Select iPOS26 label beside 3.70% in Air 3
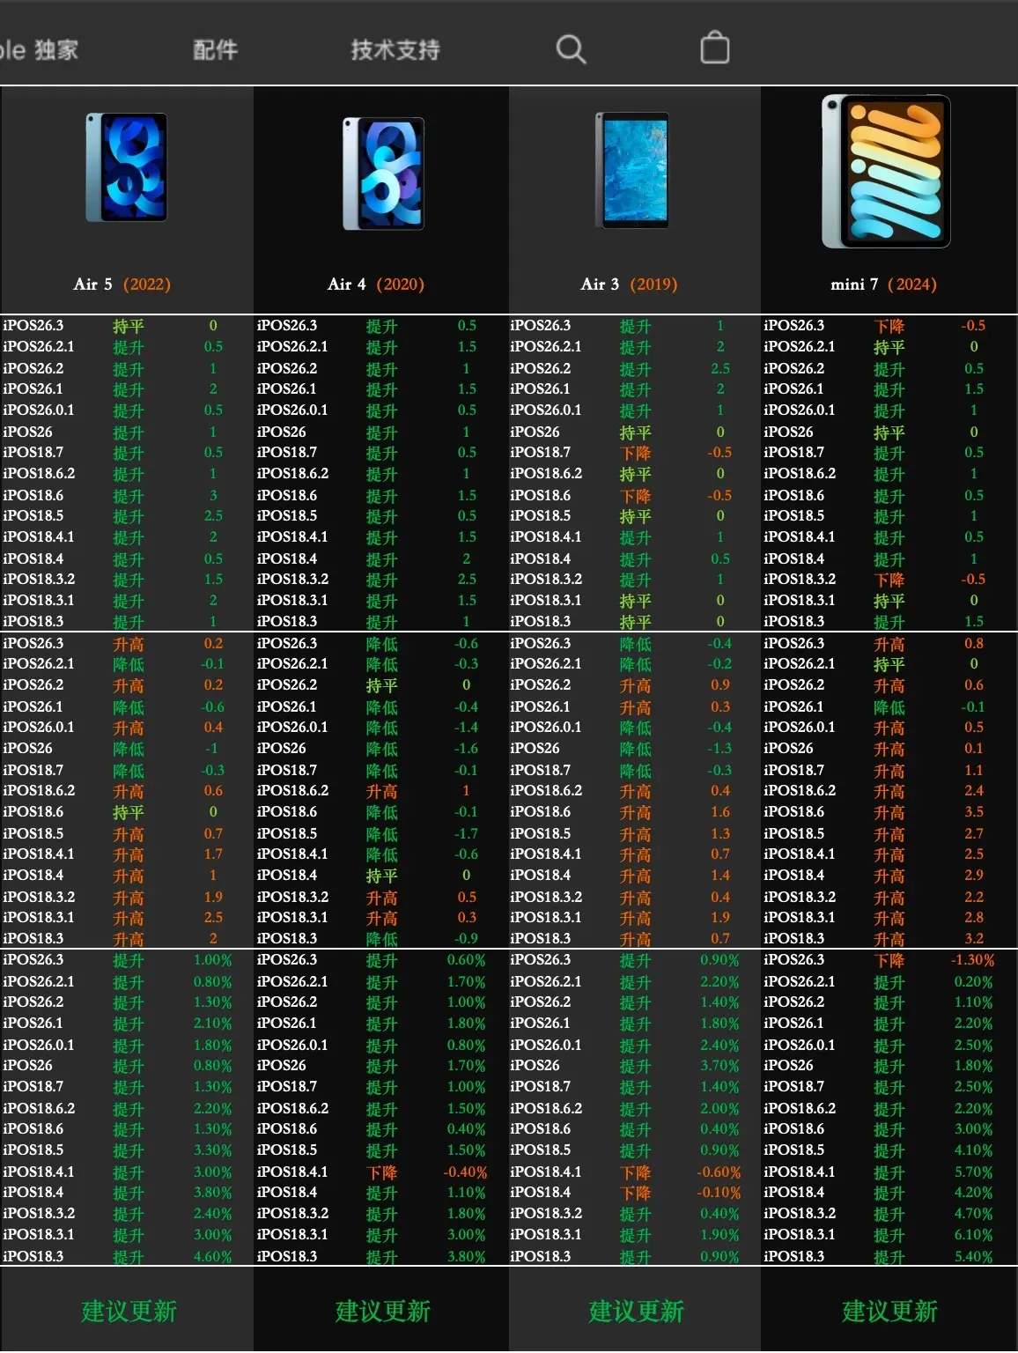The width and height of the screenshot is (1018, 1353). pyautogui.click(x=535, y=1066)
